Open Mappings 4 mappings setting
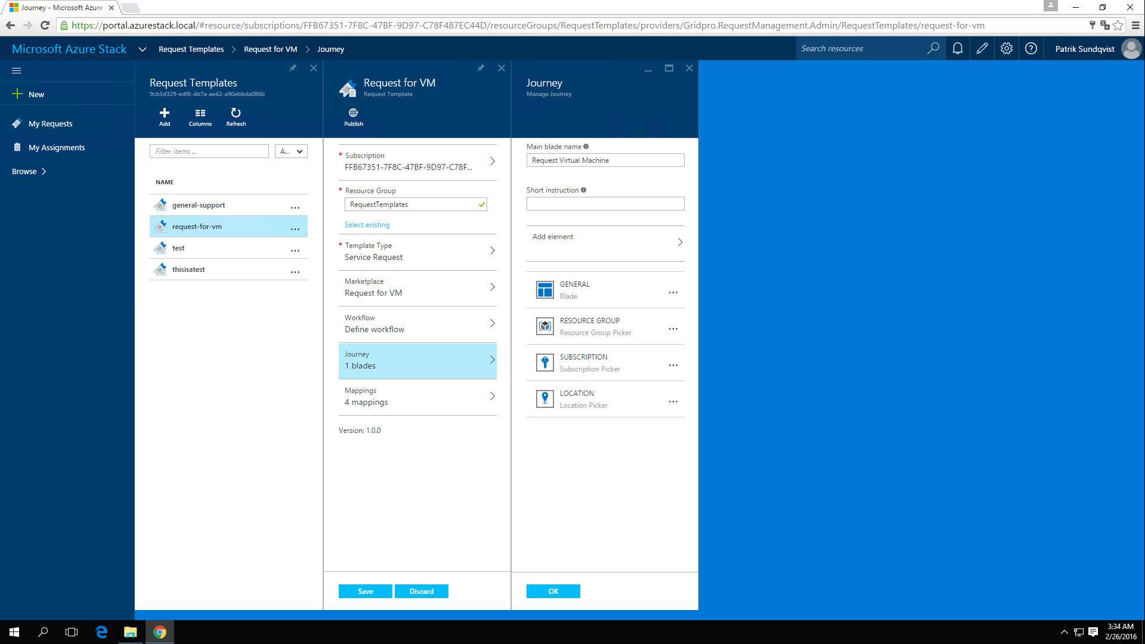Image resolution: width=1145 pixels, height=644 pixels. coord(417,397)
